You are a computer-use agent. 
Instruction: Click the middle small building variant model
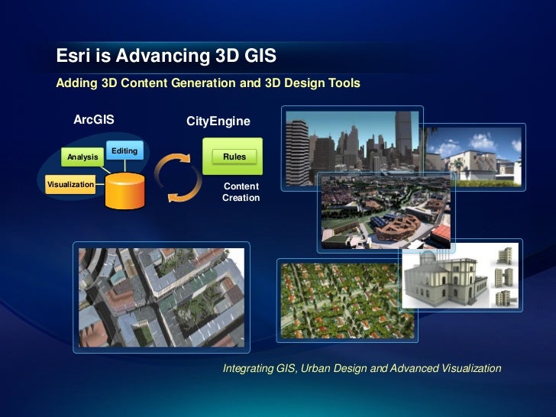coord(504,277)
